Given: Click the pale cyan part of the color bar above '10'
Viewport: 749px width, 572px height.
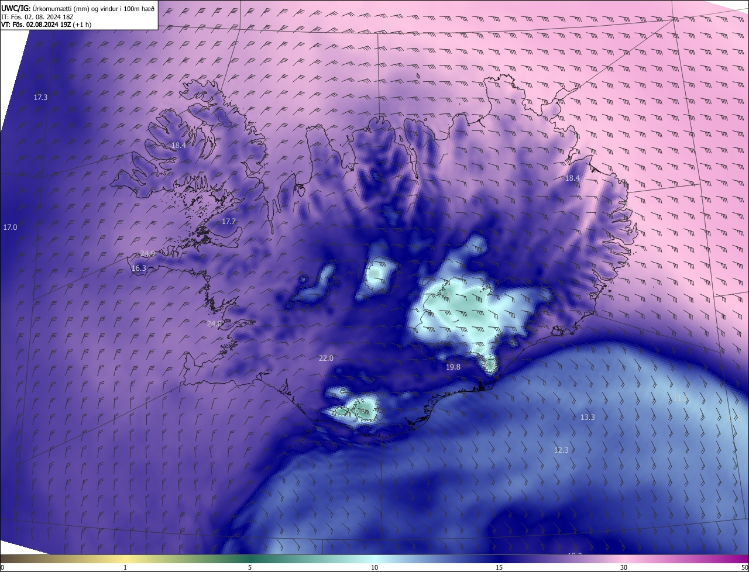Looking at the screenshot, I should tap(374, 559).
